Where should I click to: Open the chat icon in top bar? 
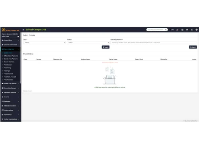tap(192, 30)
